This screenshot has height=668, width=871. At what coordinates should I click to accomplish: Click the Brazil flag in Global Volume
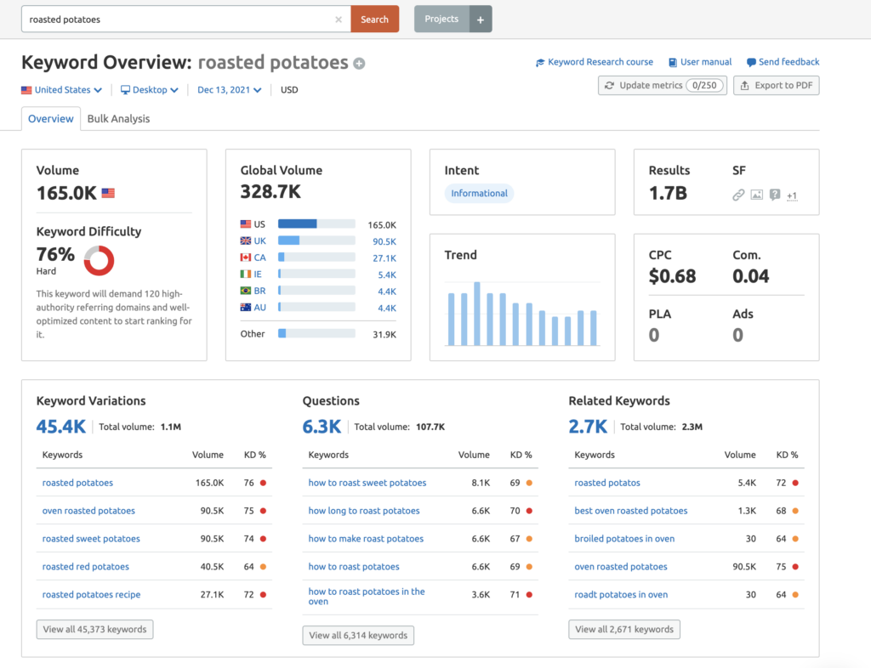pos(246,291)
